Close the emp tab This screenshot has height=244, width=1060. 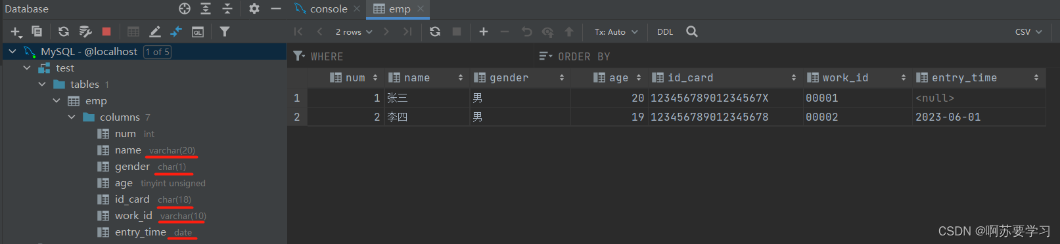[421, 9]
